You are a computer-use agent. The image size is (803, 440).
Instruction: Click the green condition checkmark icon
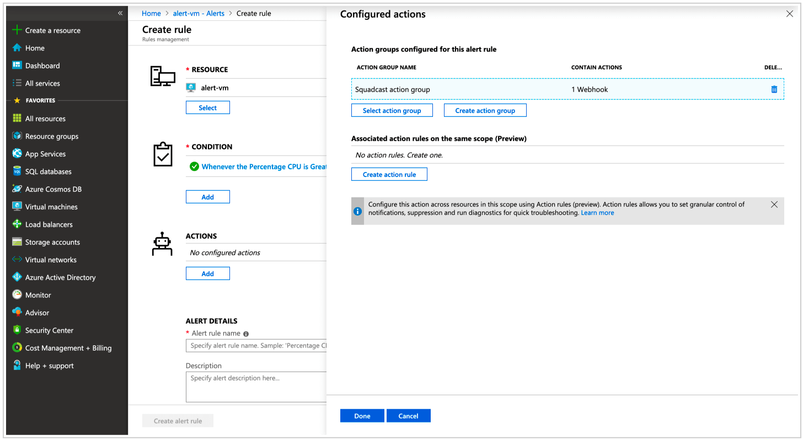pyautogui.click(x=194, y=167)
